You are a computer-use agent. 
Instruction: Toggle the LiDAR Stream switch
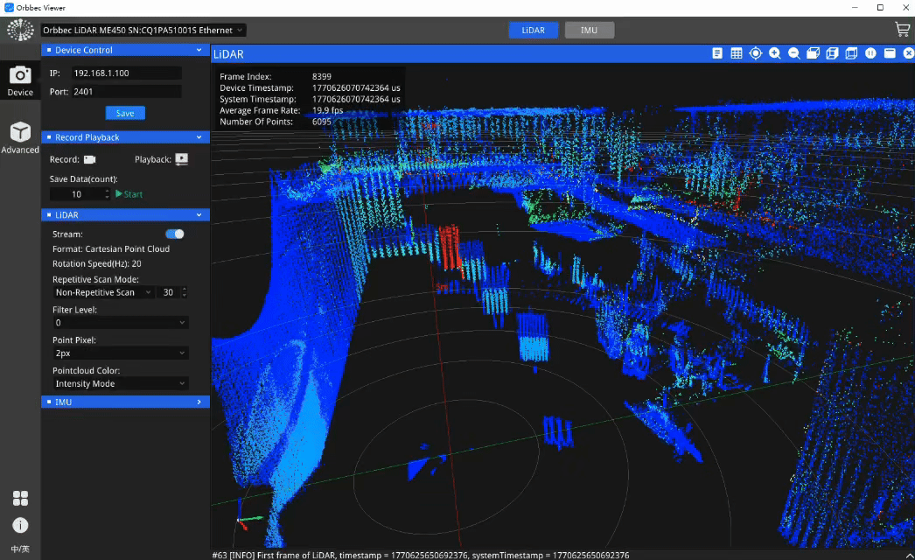tap(174, 234)
